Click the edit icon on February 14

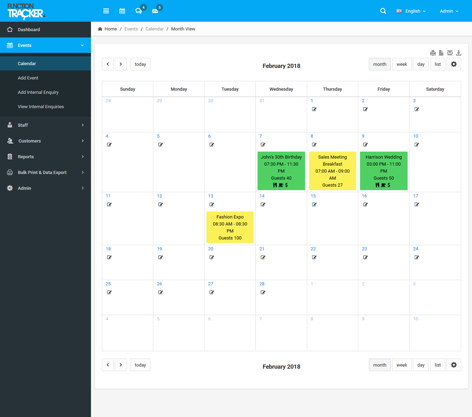pyautogui.click(x=263, y=204)
